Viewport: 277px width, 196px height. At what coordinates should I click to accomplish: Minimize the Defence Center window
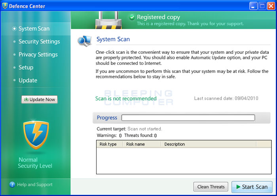click(253, 6)
